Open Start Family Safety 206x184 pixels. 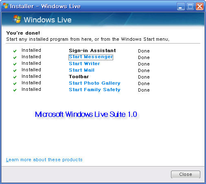94,90
